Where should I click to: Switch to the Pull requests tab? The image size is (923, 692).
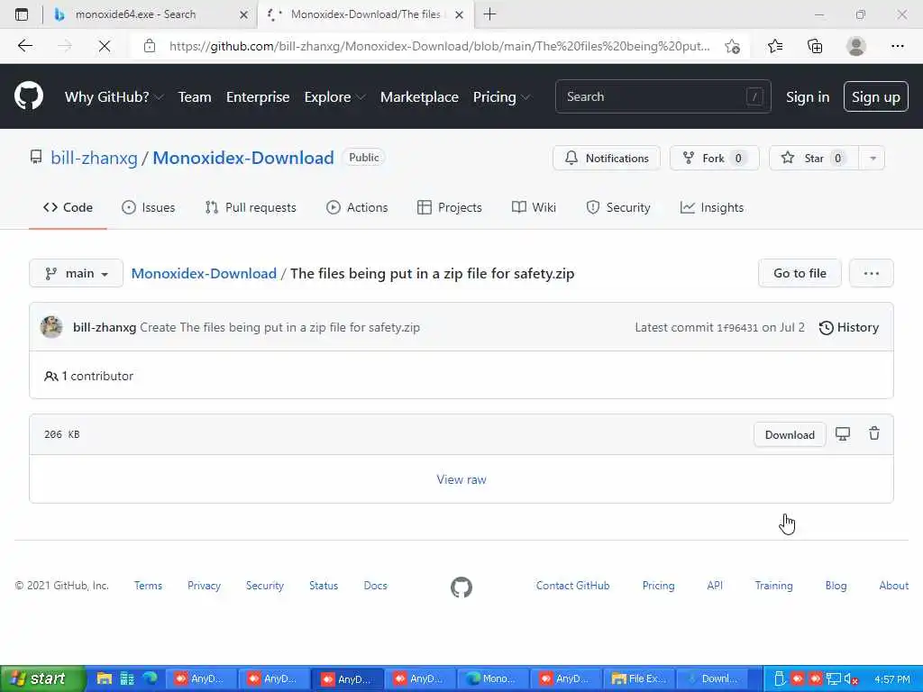[251, 207]
